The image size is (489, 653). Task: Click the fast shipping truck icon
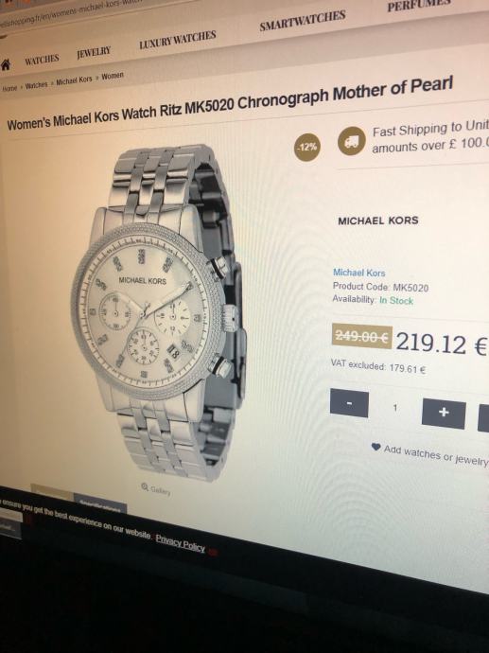tap(352, 141)
